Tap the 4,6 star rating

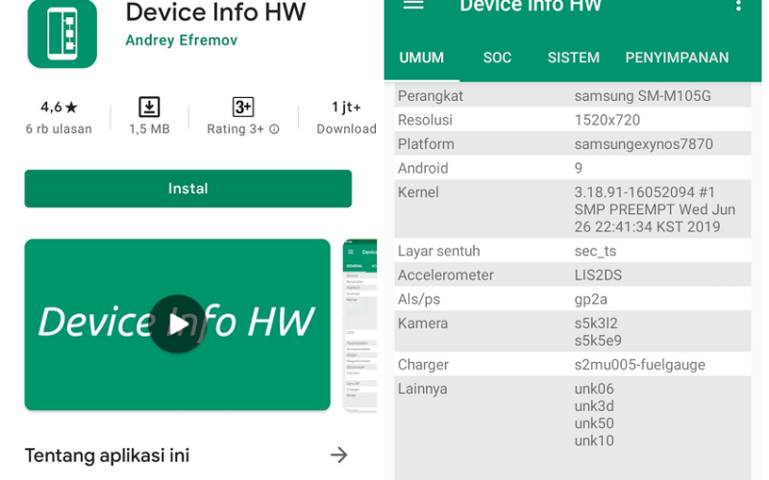[x=59, y=107]
